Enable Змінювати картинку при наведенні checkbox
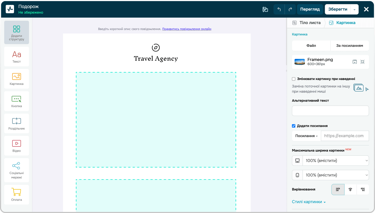Viewport: 375px width, 213px height. click(x=294, y=79)
